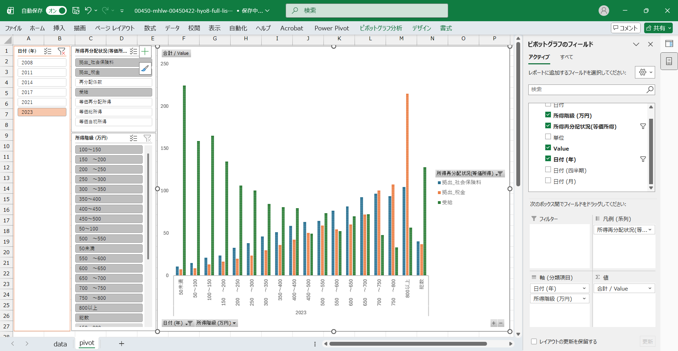
Task: Open chart styles paintbrush button
Action: tap(145, 68)
